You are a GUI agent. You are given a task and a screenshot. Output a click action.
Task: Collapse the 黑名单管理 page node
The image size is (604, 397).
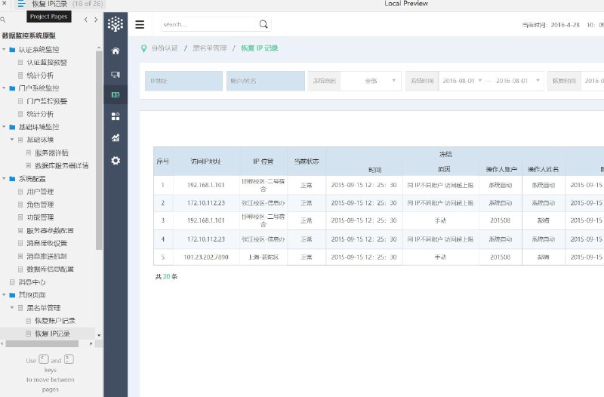coord(12,308)
